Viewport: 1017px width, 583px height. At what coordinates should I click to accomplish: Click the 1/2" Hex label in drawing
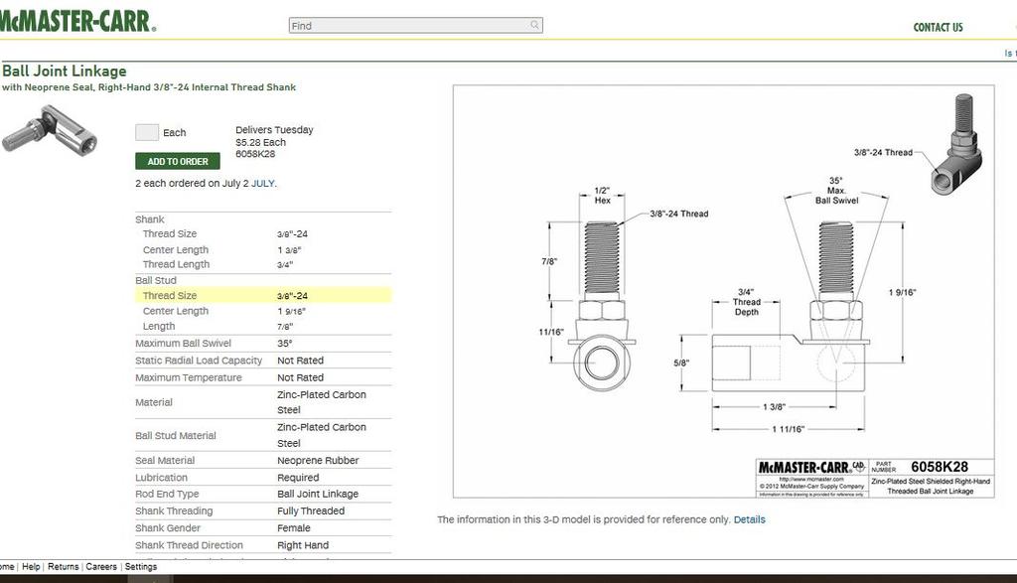(603, 196)
